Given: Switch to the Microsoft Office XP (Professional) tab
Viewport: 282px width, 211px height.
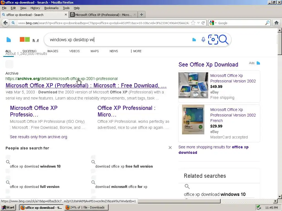Looking at the screenshot, I should click(103, 15).
